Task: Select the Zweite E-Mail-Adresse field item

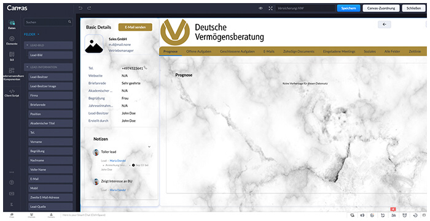Action: (50, 197)
